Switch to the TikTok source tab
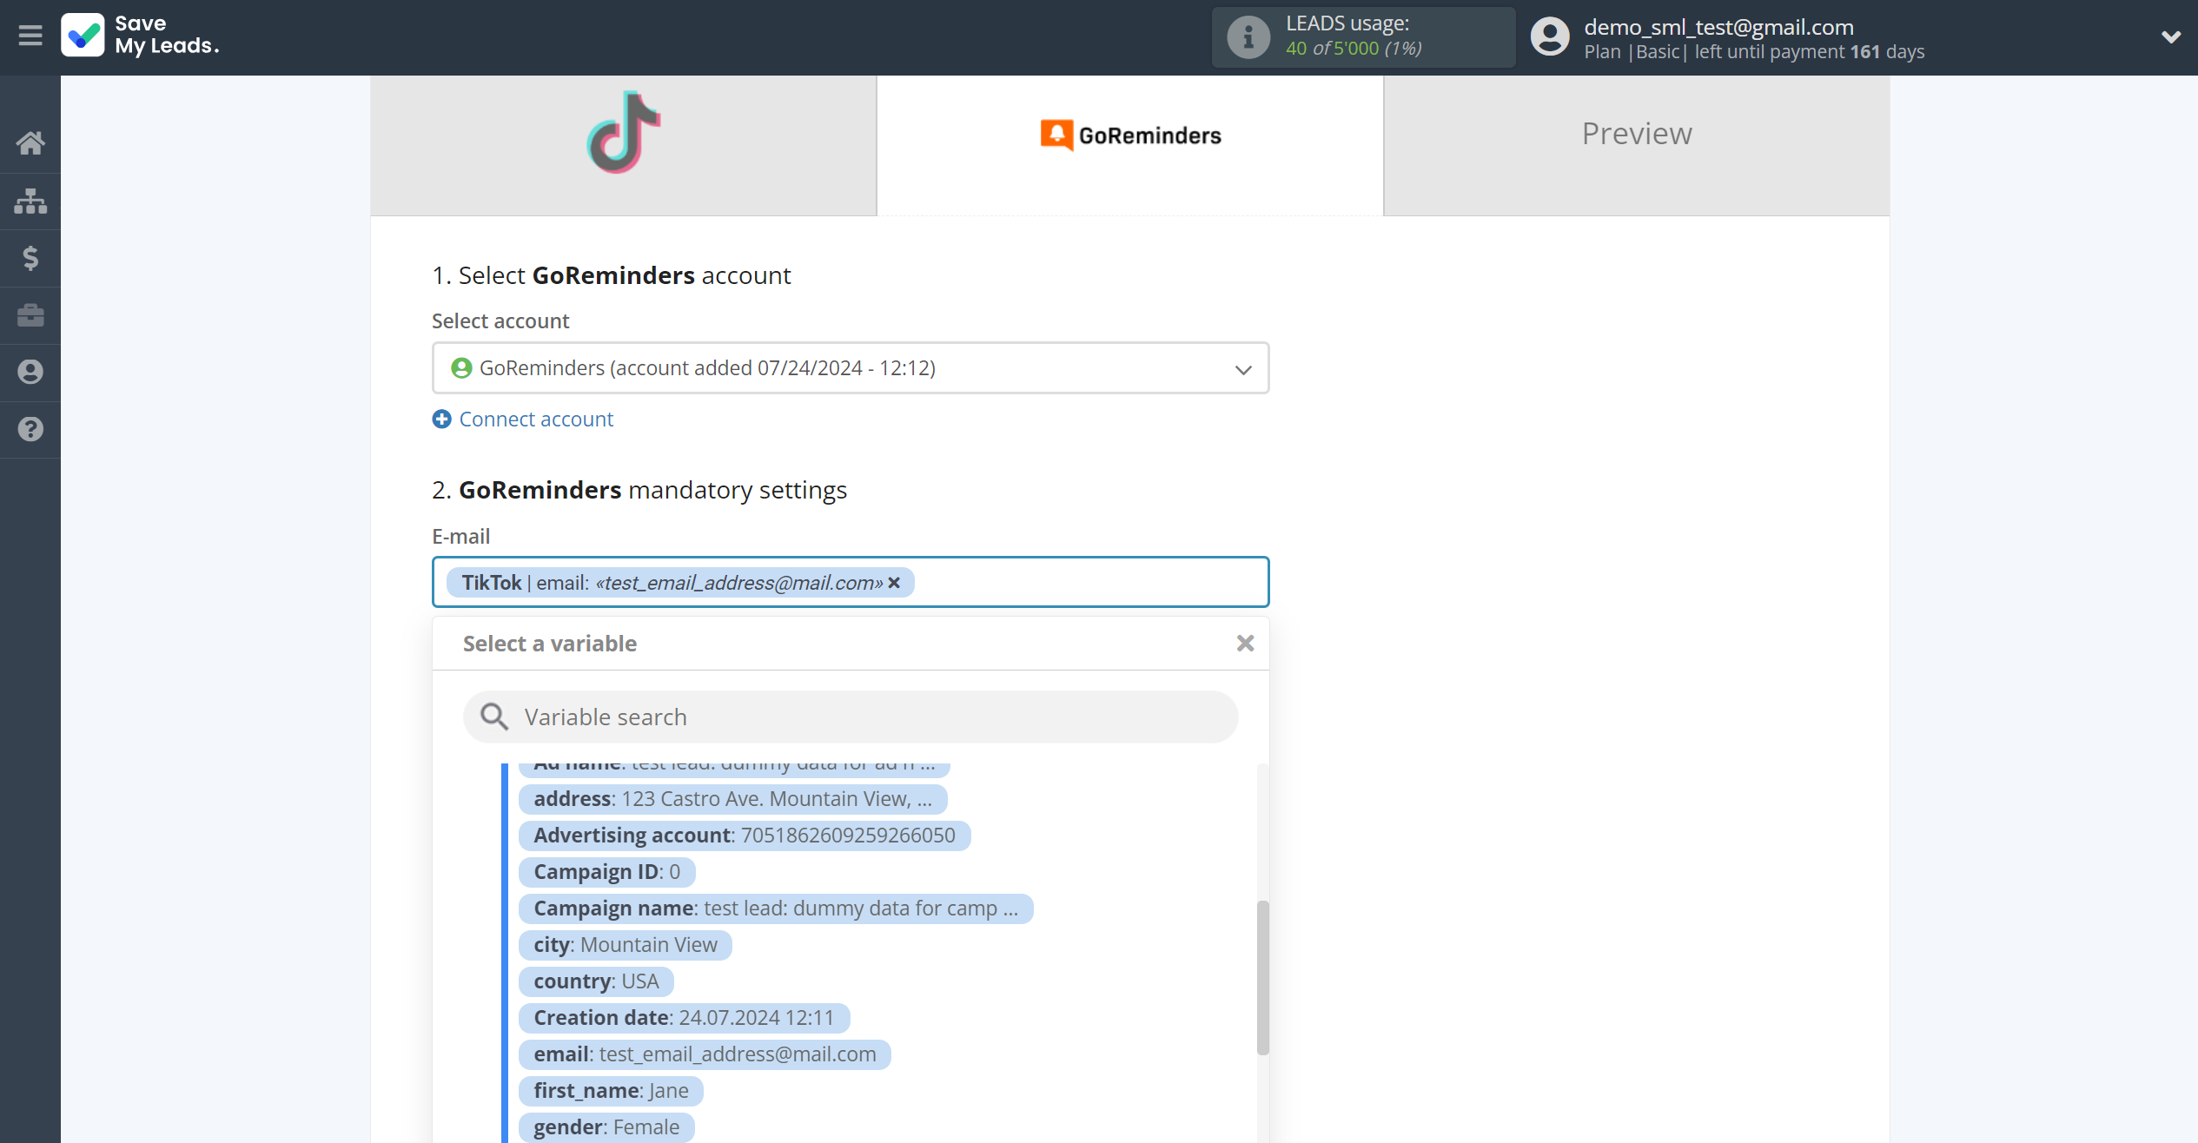The width and height of the screenshot is (2198, 1143). click(x=623, y=145)
